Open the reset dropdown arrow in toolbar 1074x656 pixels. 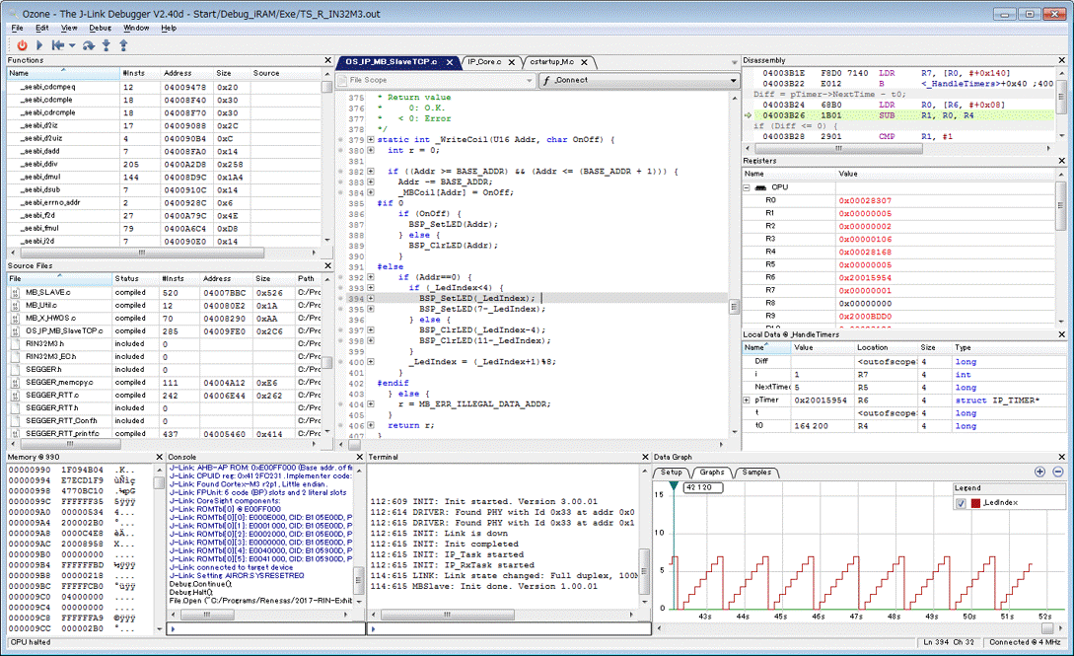(72, 44)
